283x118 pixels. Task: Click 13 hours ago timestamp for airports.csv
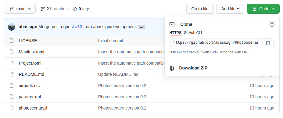point(262,86)
